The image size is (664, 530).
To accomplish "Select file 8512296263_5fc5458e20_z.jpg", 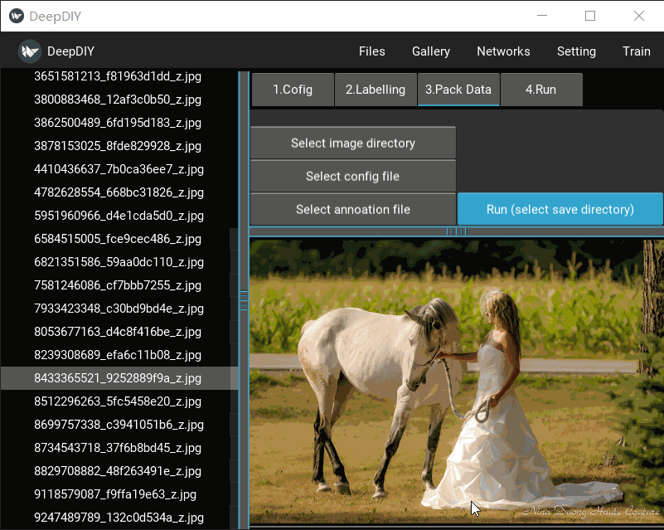I will [x=118, y=401].
